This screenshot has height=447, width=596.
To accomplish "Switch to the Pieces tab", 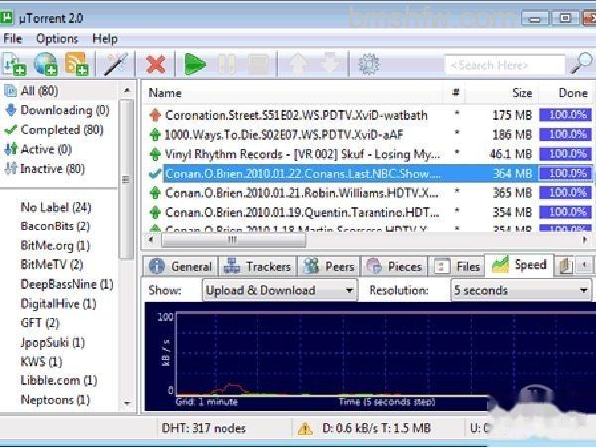I will pyautogui.click(x=393, y=266).
